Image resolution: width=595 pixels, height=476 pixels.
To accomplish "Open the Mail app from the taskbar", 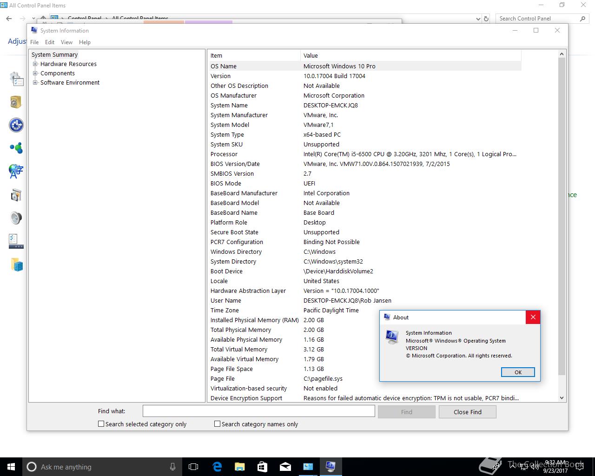I will tap(285, 467).
